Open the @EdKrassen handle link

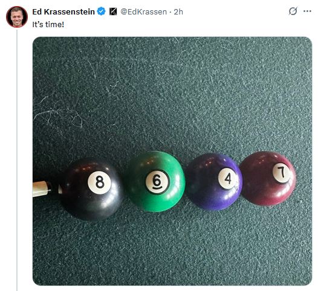[x=144, y=11]
